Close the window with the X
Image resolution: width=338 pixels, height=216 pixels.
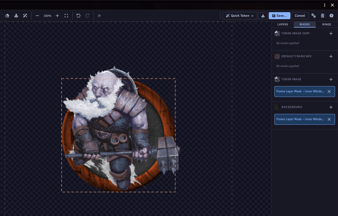(x=332, y=5)
